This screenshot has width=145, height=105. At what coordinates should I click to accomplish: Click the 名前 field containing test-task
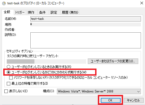click(86, 19)
